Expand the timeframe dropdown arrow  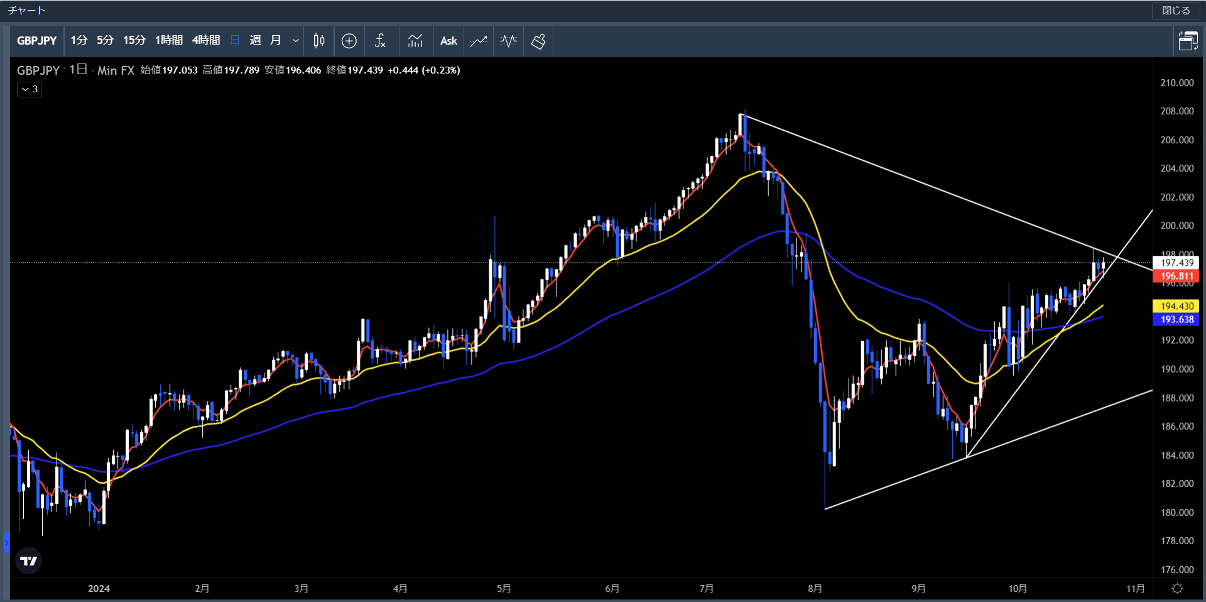[296, 41]
